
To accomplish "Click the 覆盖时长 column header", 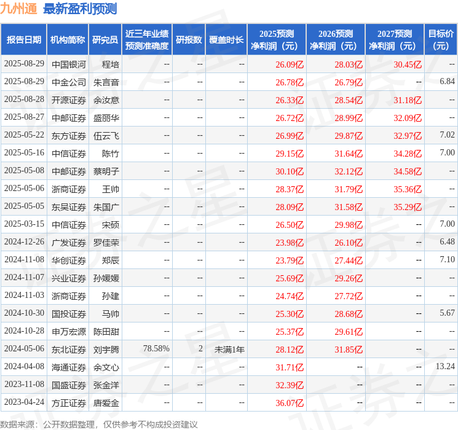I will coord(226,40).
